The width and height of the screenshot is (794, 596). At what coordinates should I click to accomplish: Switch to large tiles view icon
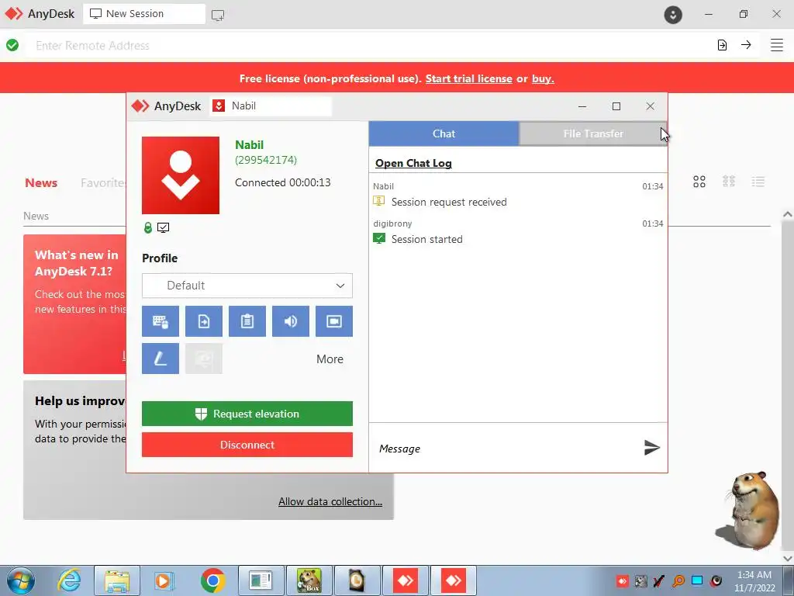pos(699,182)
